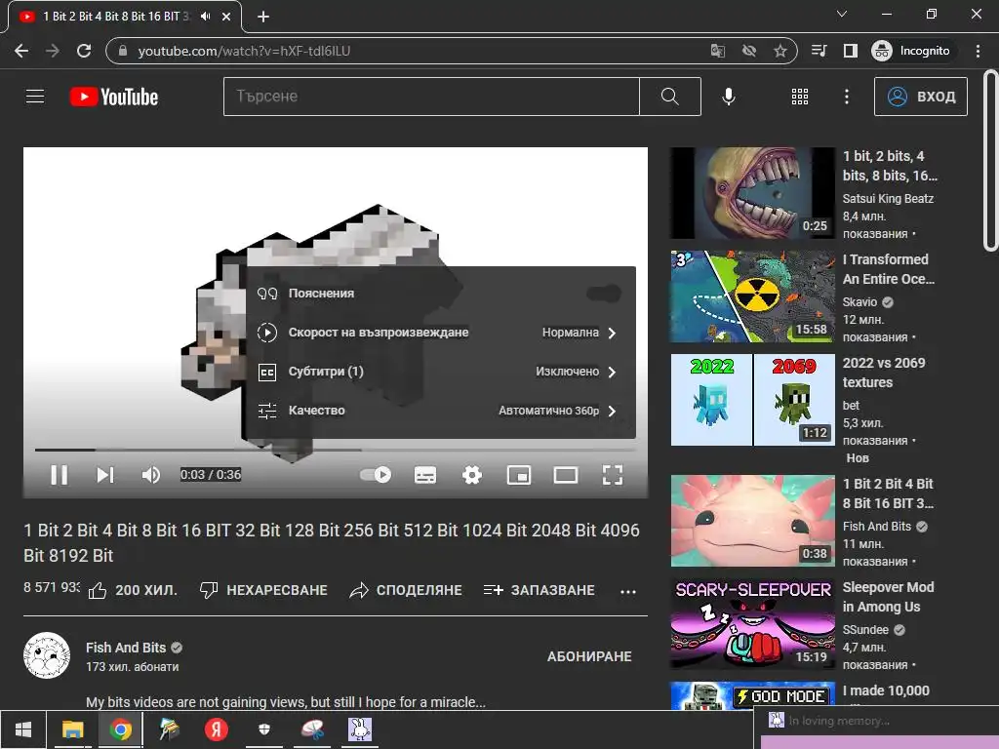Open the browser side panel

tap(850, 51)
